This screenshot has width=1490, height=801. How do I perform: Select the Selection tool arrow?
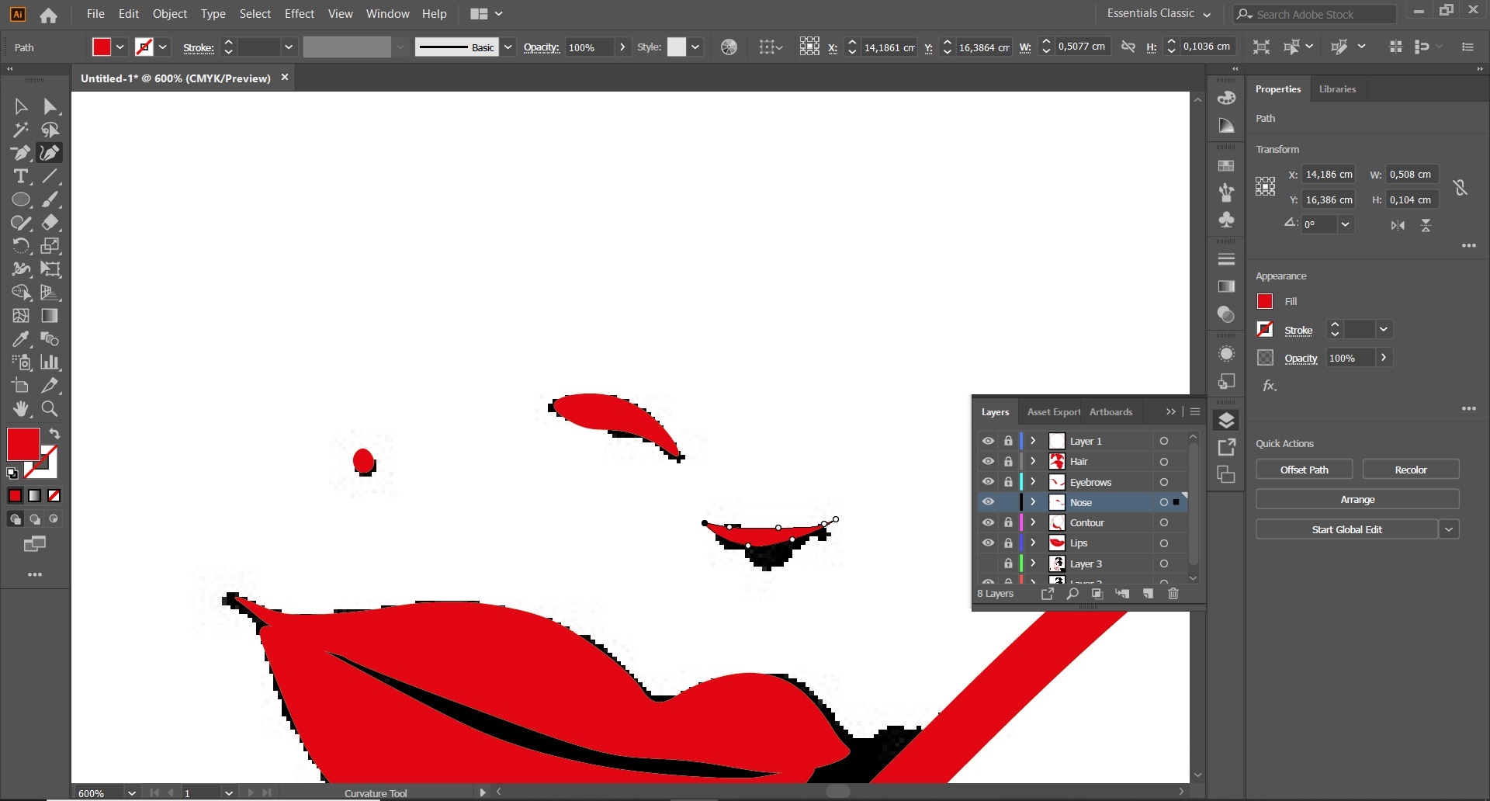click(x=21, y=106)
